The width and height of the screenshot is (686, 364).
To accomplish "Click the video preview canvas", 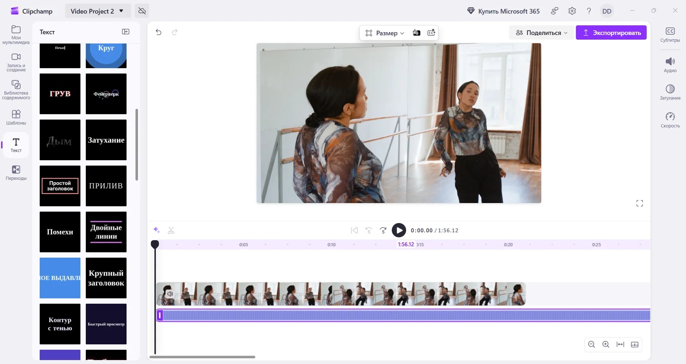I will tap(399, 123).
